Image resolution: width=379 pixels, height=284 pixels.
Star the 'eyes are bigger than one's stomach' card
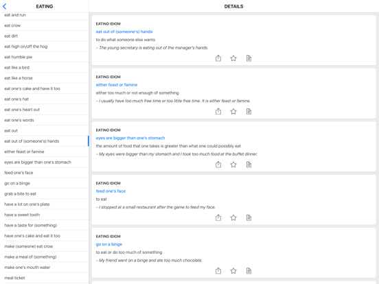233,165
